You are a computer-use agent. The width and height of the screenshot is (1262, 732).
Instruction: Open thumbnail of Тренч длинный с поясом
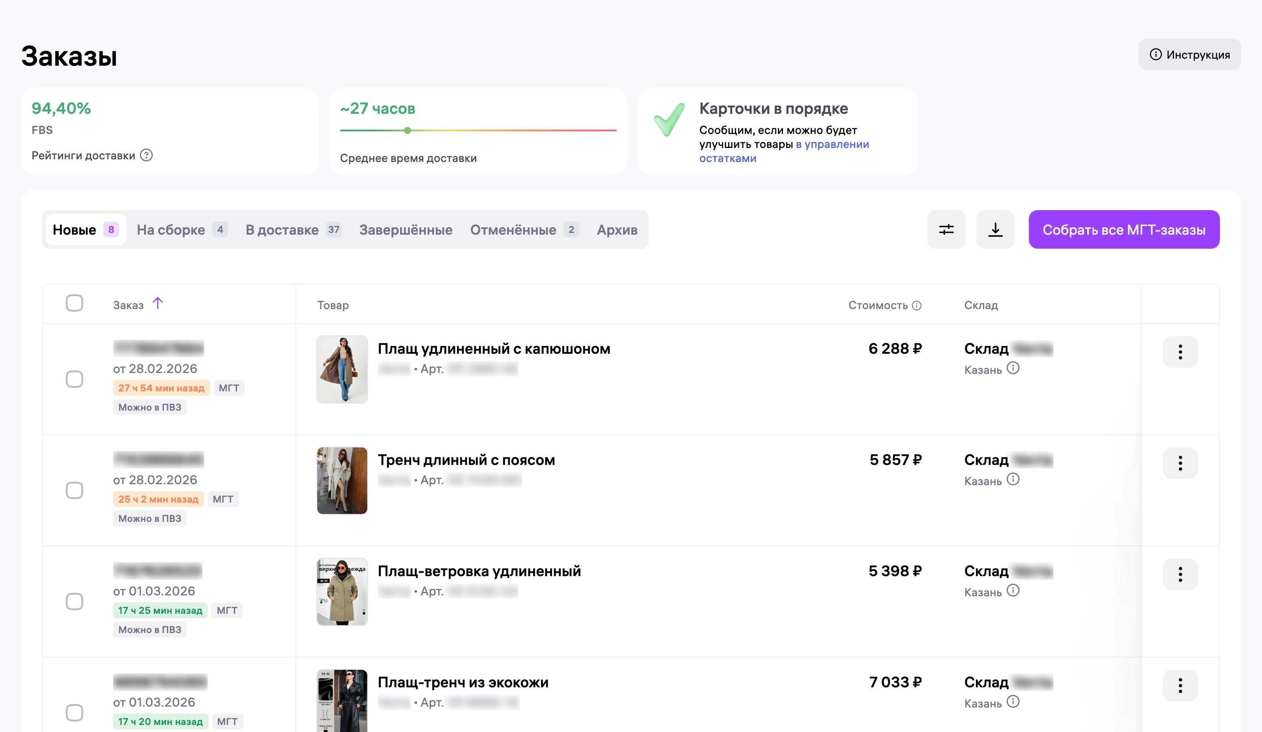tap(342, 480)
